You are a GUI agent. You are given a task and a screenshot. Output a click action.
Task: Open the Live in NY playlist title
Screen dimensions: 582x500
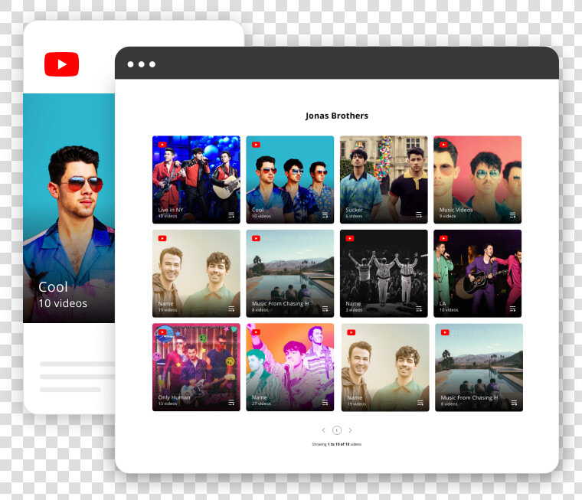(x=171, y=210)
